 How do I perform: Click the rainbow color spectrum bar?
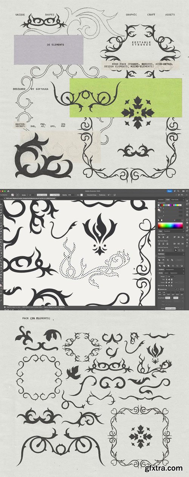[170, 226]
